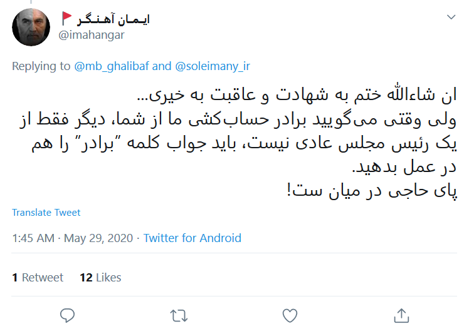The height and width of the screenshot is (334, 469).
Task: Open the @soleimany_ir mention link
Action: [211, 66]
